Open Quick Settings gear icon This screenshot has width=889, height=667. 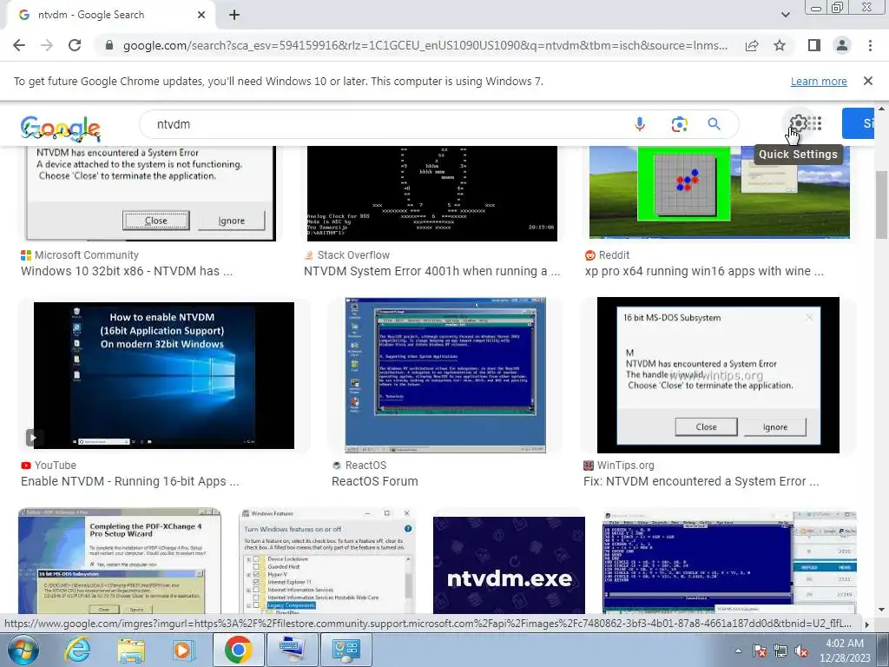tap(797, 123)
